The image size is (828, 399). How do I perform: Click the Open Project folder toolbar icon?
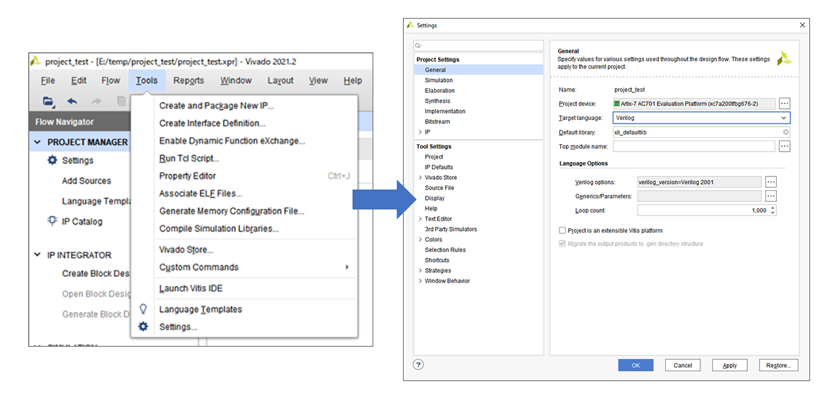point(48,101)
